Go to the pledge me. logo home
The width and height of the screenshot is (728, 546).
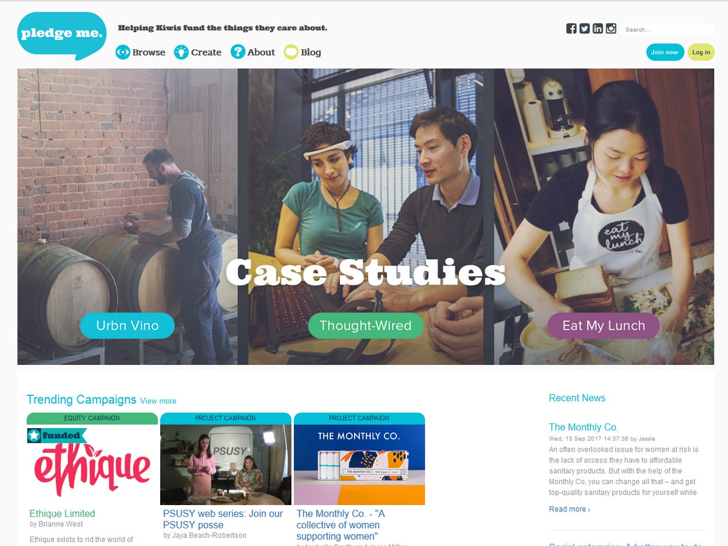pos(62,36)
